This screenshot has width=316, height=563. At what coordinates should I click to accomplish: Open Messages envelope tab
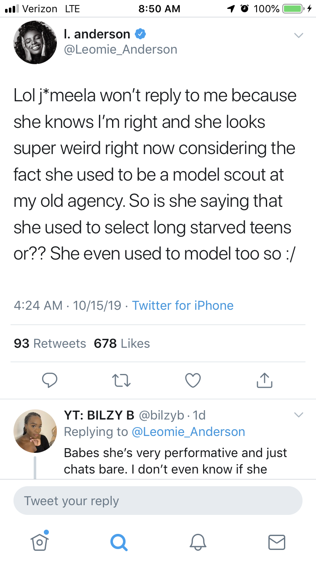pos(277,541)
